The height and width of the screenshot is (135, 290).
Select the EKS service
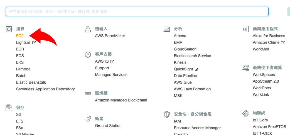(x=20, y=62)
